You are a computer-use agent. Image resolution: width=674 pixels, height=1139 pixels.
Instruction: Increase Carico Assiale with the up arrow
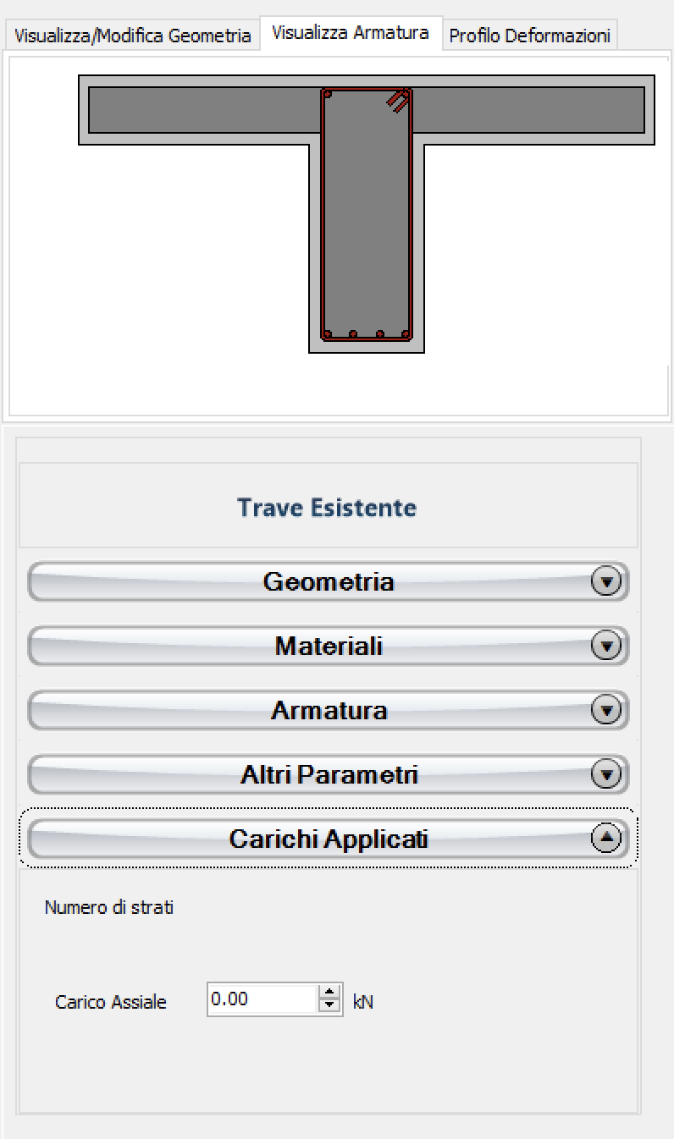pyautogui.click(x=329, y=993)
